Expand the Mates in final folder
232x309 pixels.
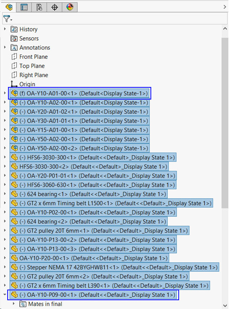[13, 304]
